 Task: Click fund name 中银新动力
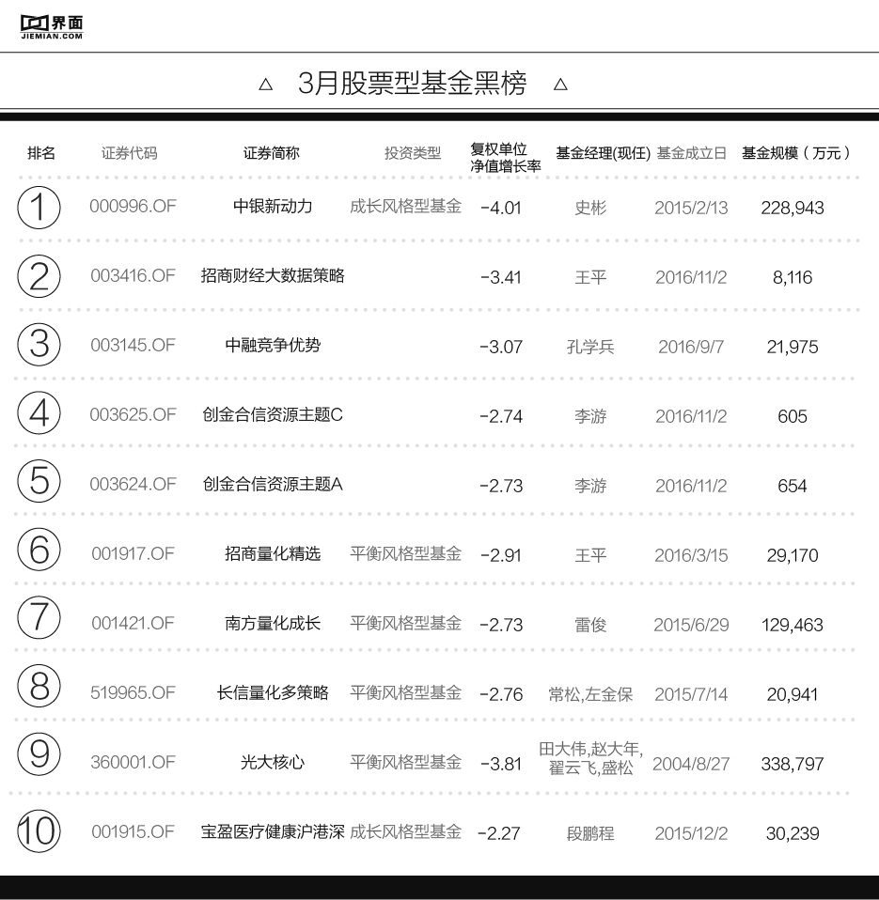[x=273, y=206]
